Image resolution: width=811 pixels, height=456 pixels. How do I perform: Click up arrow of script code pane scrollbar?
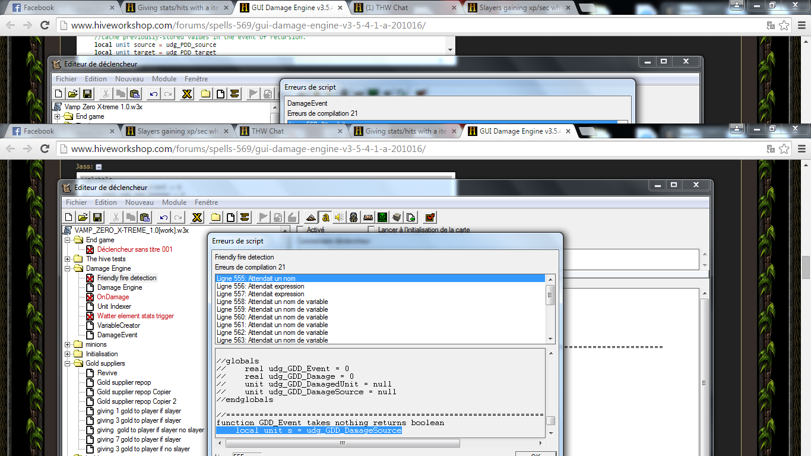(x=550, y=353)
